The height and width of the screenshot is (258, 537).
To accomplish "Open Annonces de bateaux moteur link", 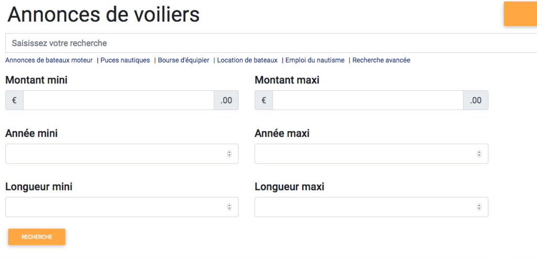I will tap(49, 60).
